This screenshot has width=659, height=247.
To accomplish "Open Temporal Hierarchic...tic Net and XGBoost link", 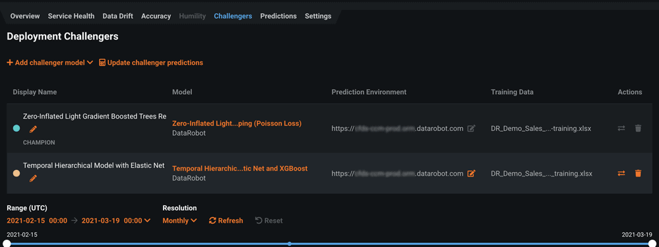I will pos(239,169).
